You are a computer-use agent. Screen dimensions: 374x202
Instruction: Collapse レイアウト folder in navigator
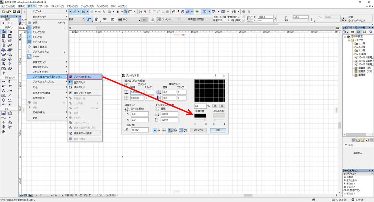pos(349,40)
